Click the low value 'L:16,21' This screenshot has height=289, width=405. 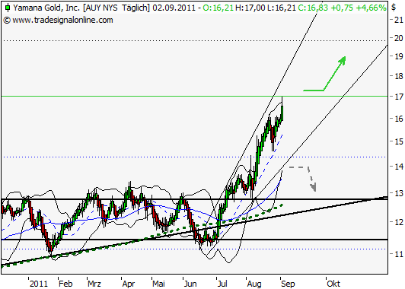(281, 8)
